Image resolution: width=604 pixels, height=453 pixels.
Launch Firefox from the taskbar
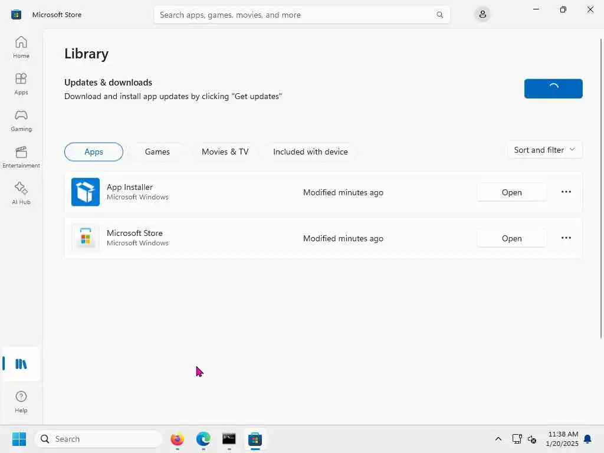(177, 439)
